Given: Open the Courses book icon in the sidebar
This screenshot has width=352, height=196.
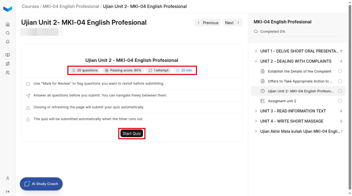Looking at the screenshot, I should click(x=8, y=55).
